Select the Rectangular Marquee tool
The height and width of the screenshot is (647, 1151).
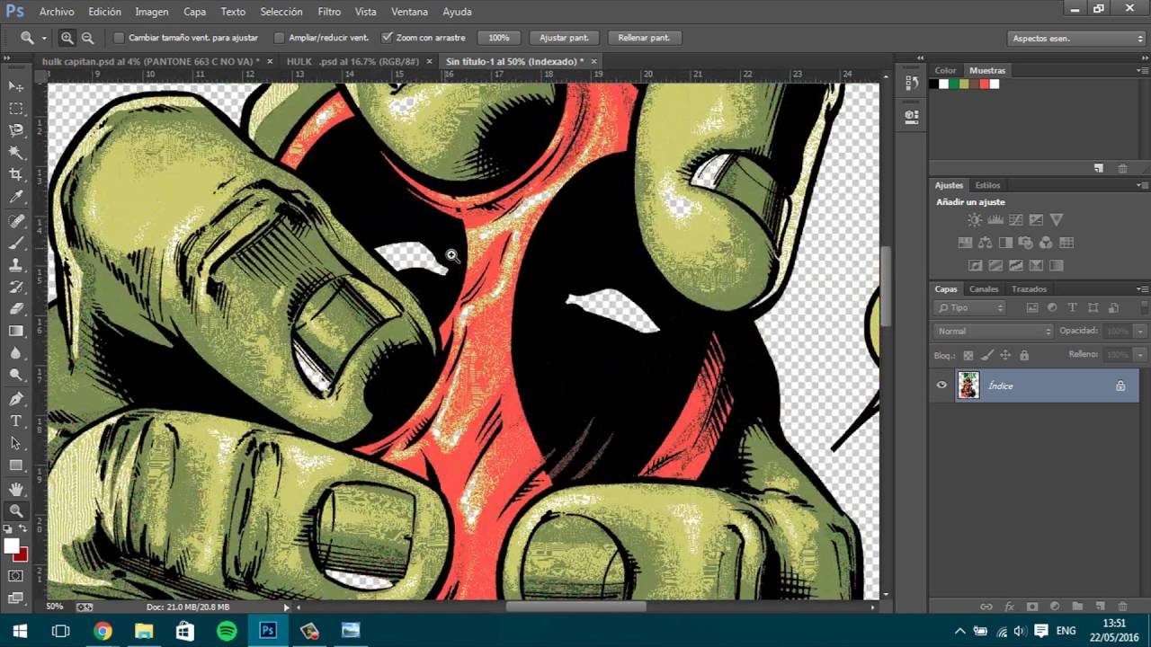click(16, 109)
